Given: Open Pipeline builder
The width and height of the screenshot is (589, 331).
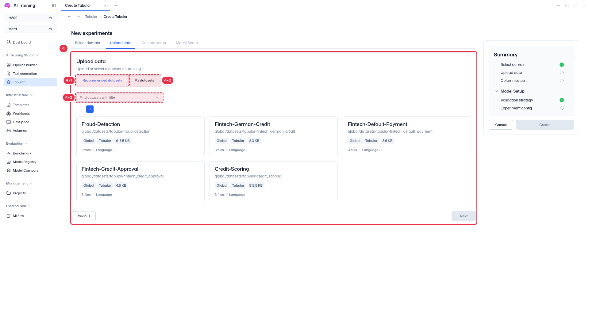Looking at the screenshot, I should [30, 65].
